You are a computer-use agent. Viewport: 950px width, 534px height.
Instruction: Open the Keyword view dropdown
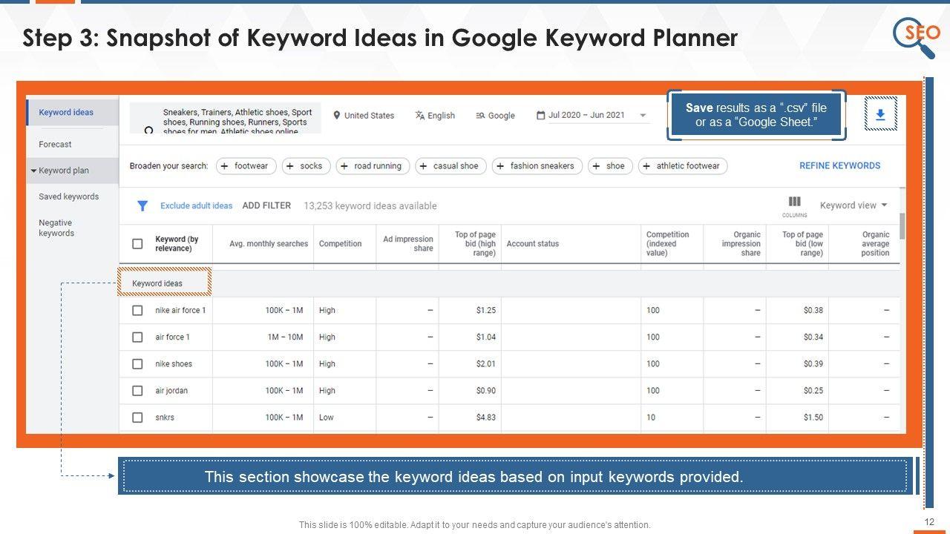point(854,205)
